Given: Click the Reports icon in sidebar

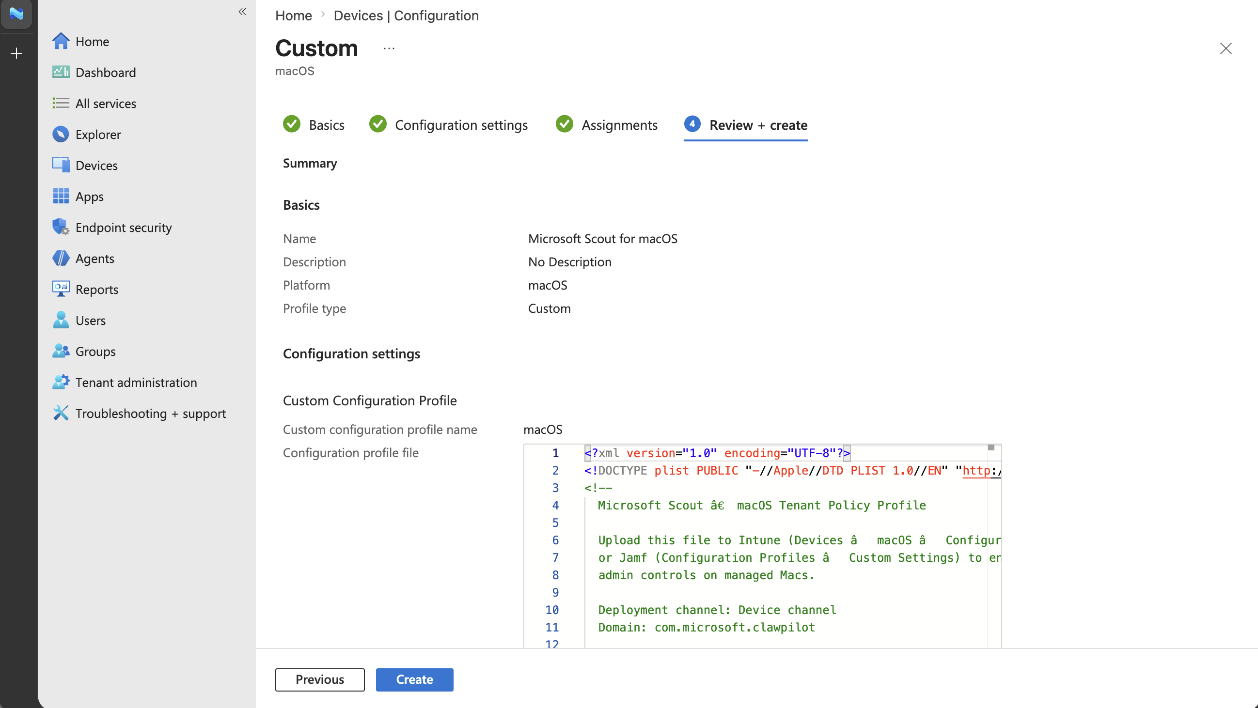Looking at the screenshot, I should coord(61,289).
